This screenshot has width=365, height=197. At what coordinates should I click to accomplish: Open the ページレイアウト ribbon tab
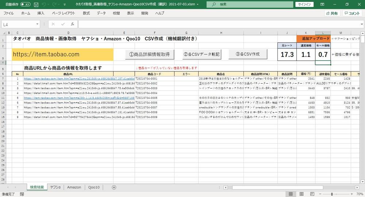click(x=64, y=13)
